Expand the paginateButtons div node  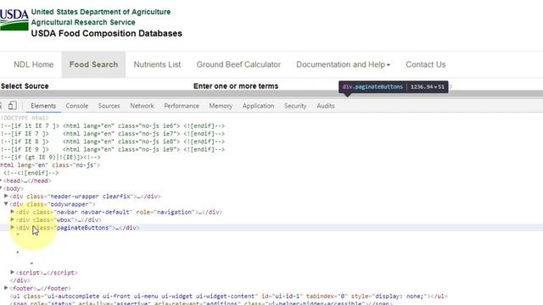[x=13, y=228]
